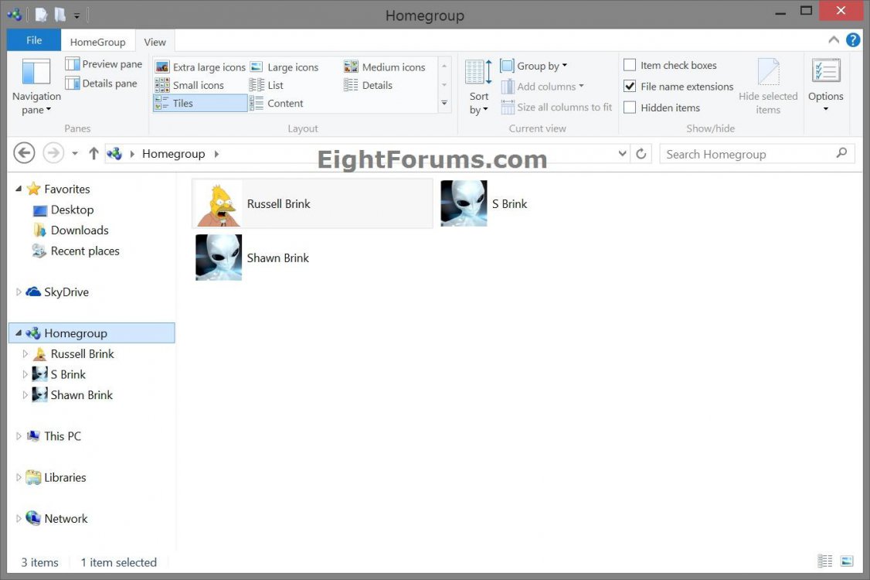Open the Group by dropdown
The width and height of the screenshot is (870, 580).
pyautogui.click(x=534, y=66)
